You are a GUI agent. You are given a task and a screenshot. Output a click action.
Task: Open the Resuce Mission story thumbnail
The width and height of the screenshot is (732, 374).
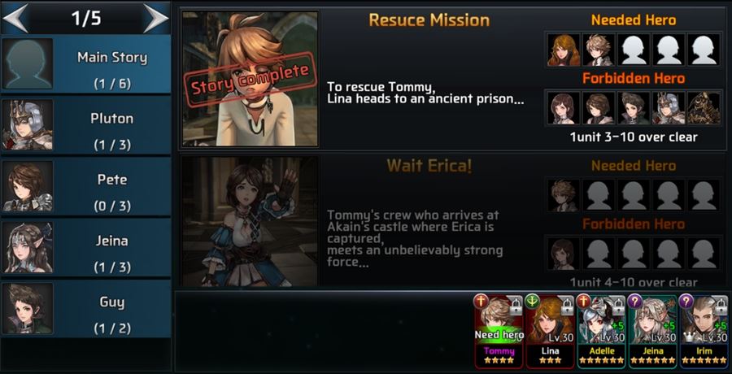(x=251, y=79)
